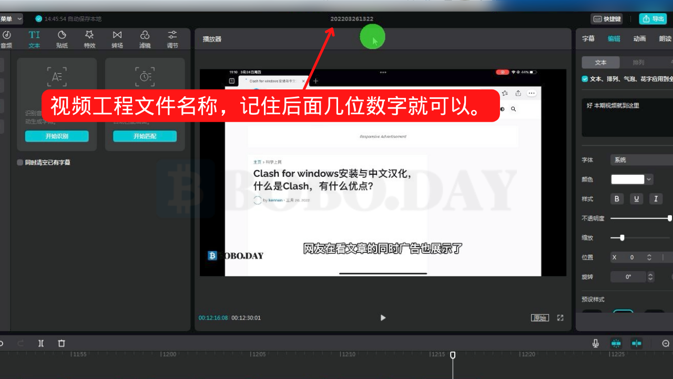Viewport: 673px width, 379px height.
Task: Click the 12:00 timeline ruler mark
Action: [x=169, y=354]
